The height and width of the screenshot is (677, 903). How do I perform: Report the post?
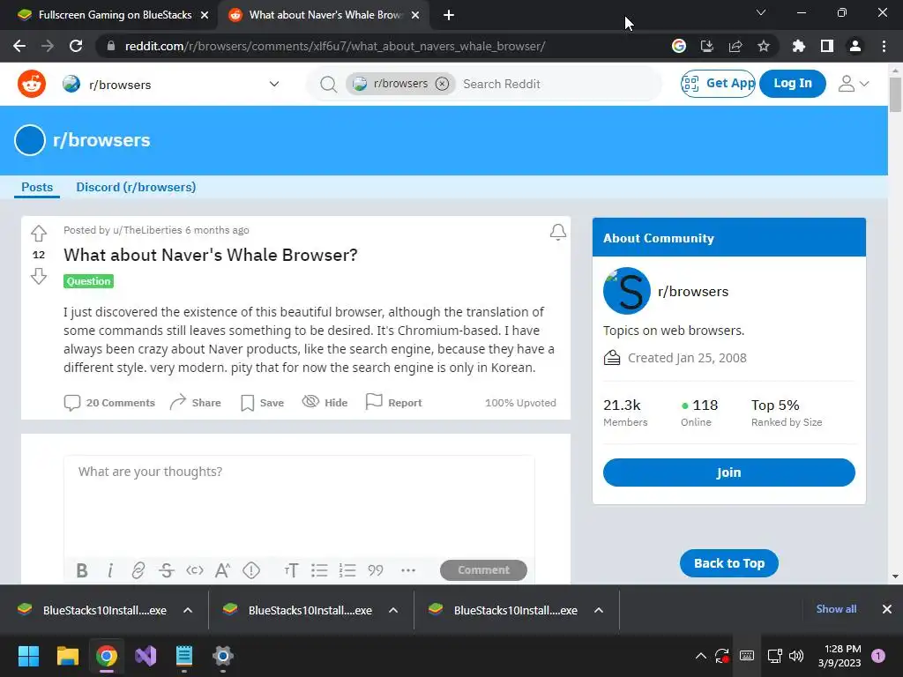click(x=394, y=402)
